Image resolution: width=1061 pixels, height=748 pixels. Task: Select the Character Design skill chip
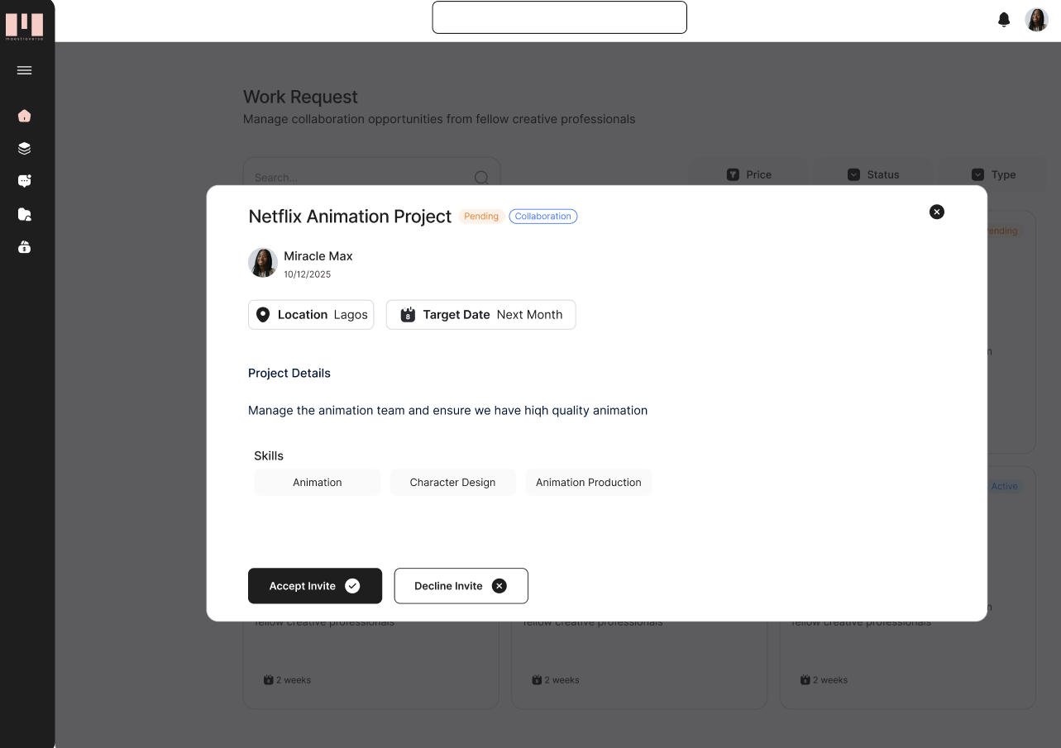point(452,482)
